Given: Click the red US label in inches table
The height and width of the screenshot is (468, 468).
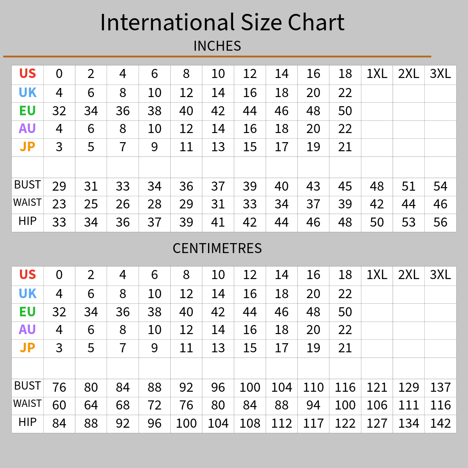Looking at the screenshot, I should click(27, 73).
